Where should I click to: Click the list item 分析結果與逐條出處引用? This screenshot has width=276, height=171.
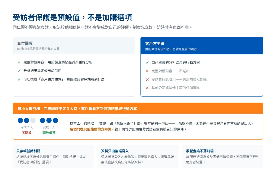pos(43,71)
